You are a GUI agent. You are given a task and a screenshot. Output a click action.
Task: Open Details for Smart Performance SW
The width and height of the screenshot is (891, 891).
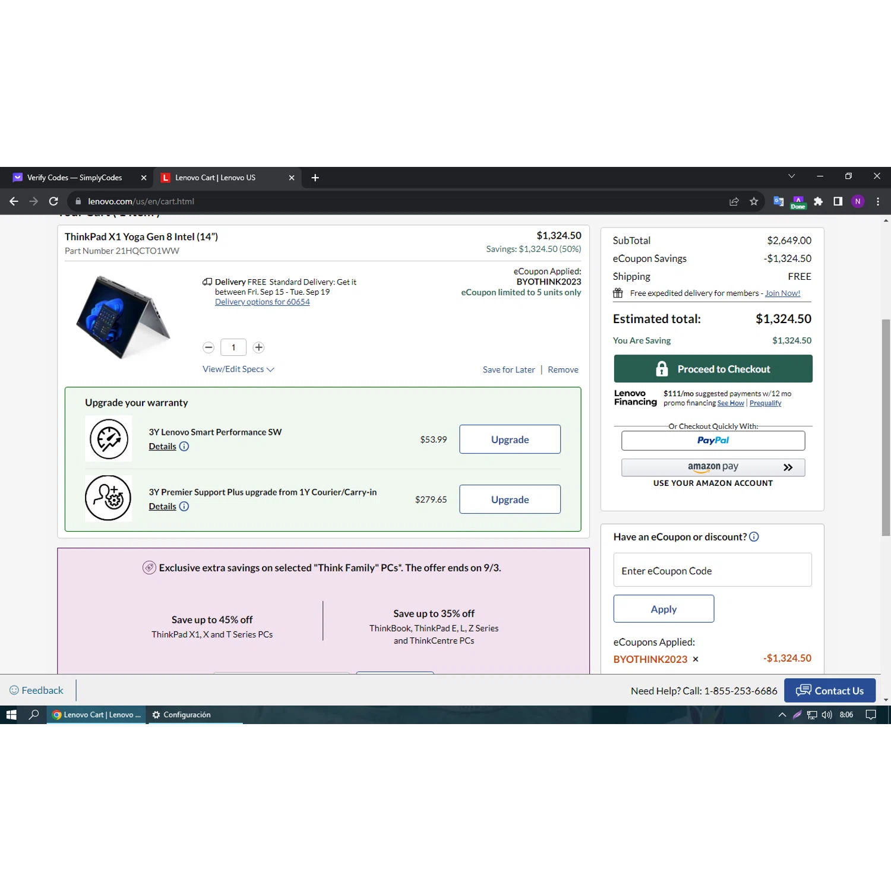(x=162, y=446)
